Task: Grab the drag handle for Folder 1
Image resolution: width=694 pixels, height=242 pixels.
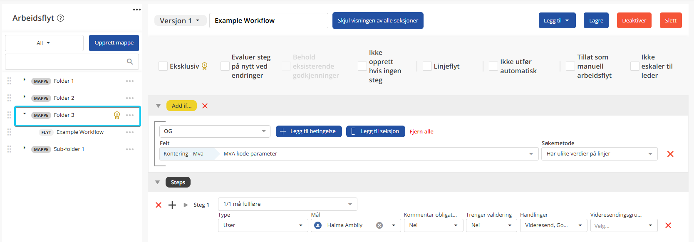Action: coord(9,81)
